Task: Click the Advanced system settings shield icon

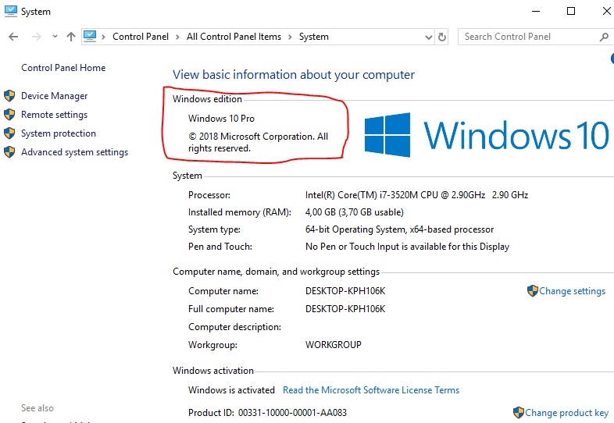Action: click(9, 152)
